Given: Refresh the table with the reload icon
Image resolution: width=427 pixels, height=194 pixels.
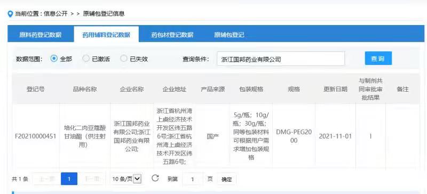Looking at the screenshot, I should [155, 178].
